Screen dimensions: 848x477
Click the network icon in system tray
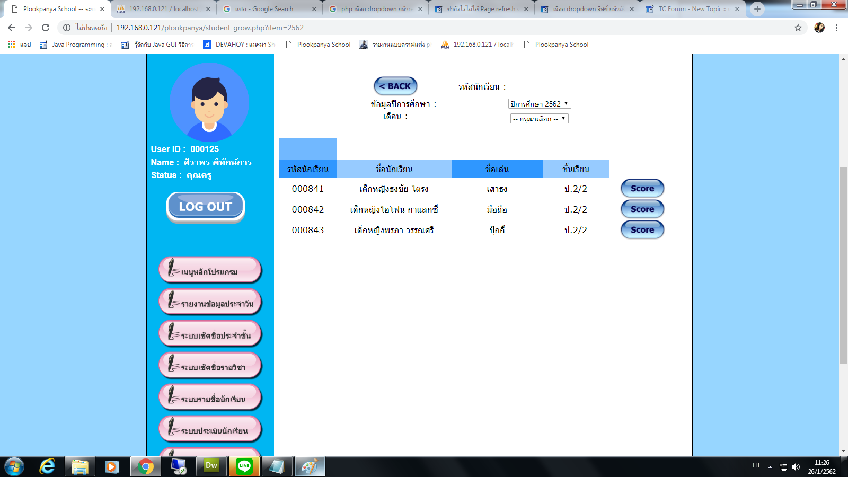(783, 467)
